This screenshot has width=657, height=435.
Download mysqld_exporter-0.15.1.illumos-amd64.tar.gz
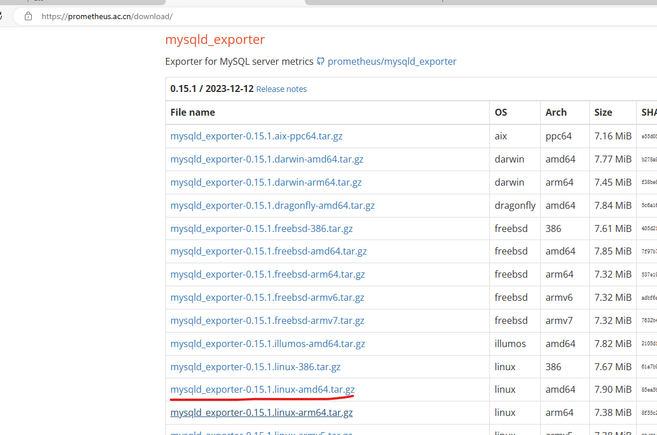(x=268, y=344)
